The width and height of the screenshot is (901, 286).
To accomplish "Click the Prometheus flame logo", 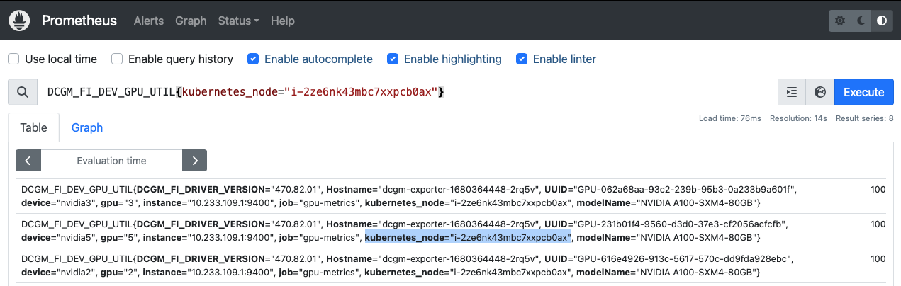I will click(20, 21).
